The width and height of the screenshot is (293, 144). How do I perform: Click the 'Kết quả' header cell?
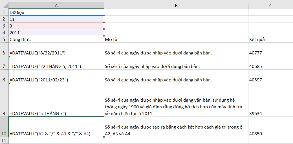tap(270, 39)
